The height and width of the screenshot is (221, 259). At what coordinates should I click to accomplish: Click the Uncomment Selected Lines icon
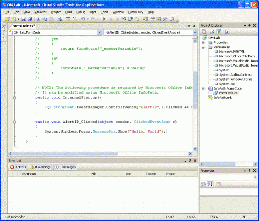pos(75,19)
